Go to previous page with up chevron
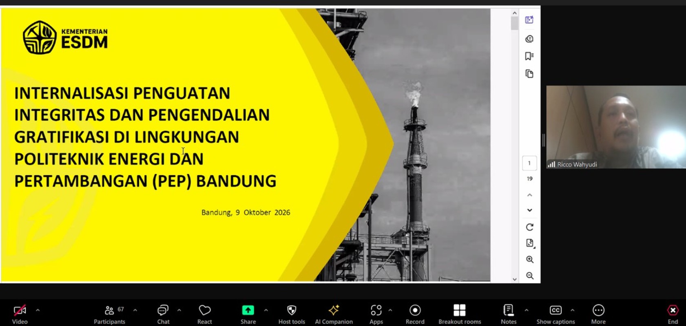Image resolution: width=686 pixels, height=326 pixels. 529,195
